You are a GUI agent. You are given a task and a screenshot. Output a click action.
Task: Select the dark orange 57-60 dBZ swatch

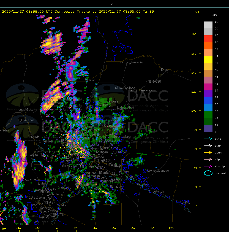208,46
